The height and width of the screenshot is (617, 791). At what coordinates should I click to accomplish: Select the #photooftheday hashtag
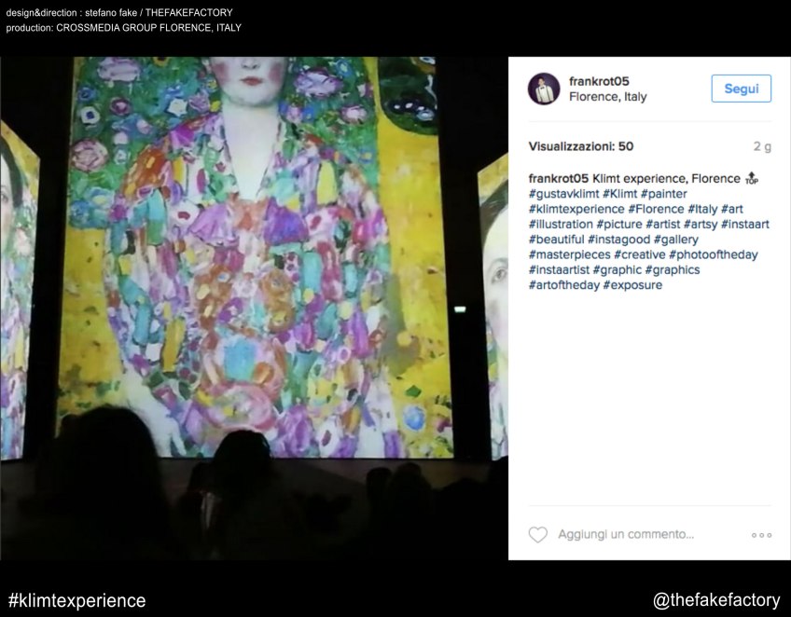[714, 254]
